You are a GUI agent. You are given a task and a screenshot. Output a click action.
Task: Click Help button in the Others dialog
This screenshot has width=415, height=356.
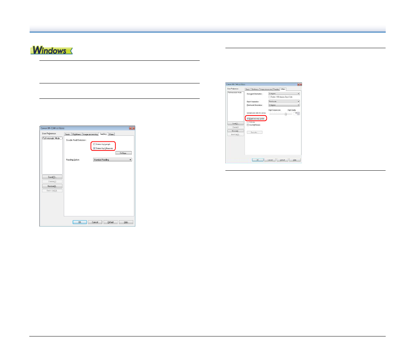click(295, 160)
